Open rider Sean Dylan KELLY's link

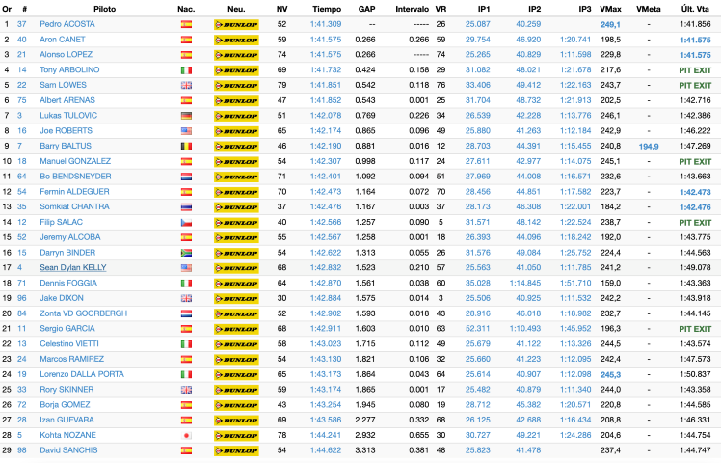coord(72,267)
